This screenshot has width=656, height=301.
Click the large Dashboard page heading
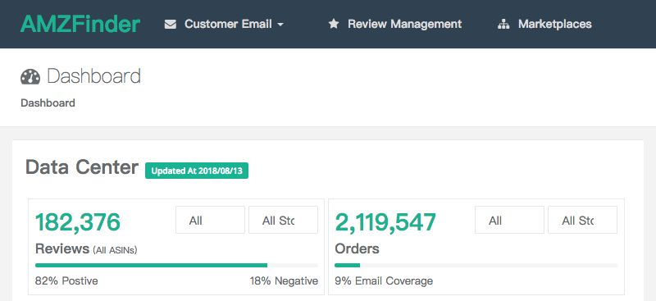pyautogui.click(x=93, y=76)
